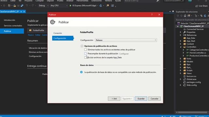Click the Buscar (Ctrl+Q) search box
Viewport: 209px width, 117px height.
tap(142, 1)
